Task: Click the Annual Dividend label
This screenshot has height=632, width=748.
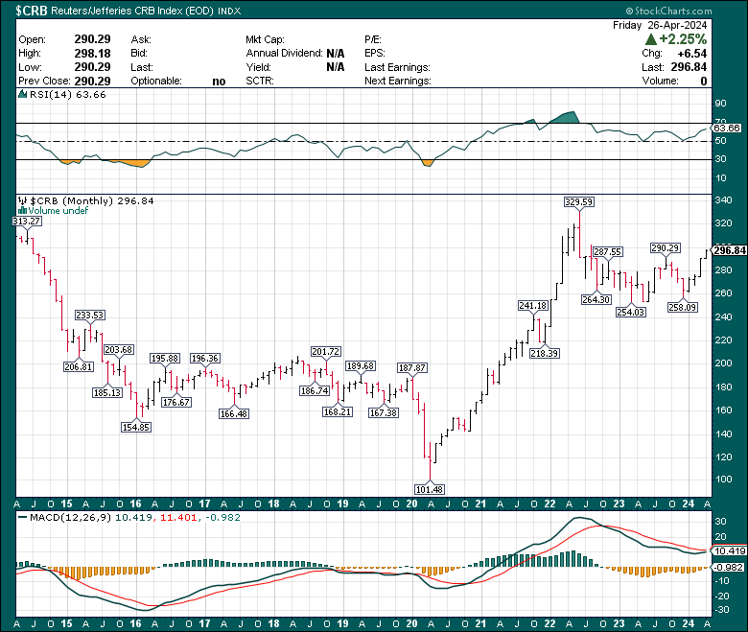Action: (x=284, y=53)
